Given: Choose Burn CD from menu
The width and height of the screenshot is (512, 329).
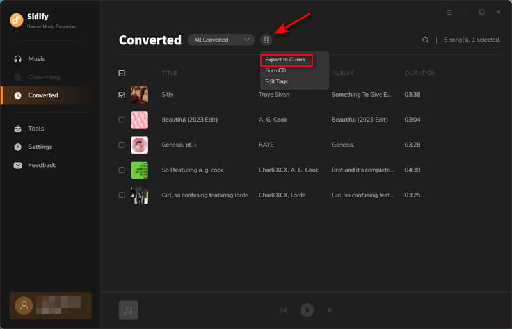Looking at the screenshot, I should click(x=276, y=70).
